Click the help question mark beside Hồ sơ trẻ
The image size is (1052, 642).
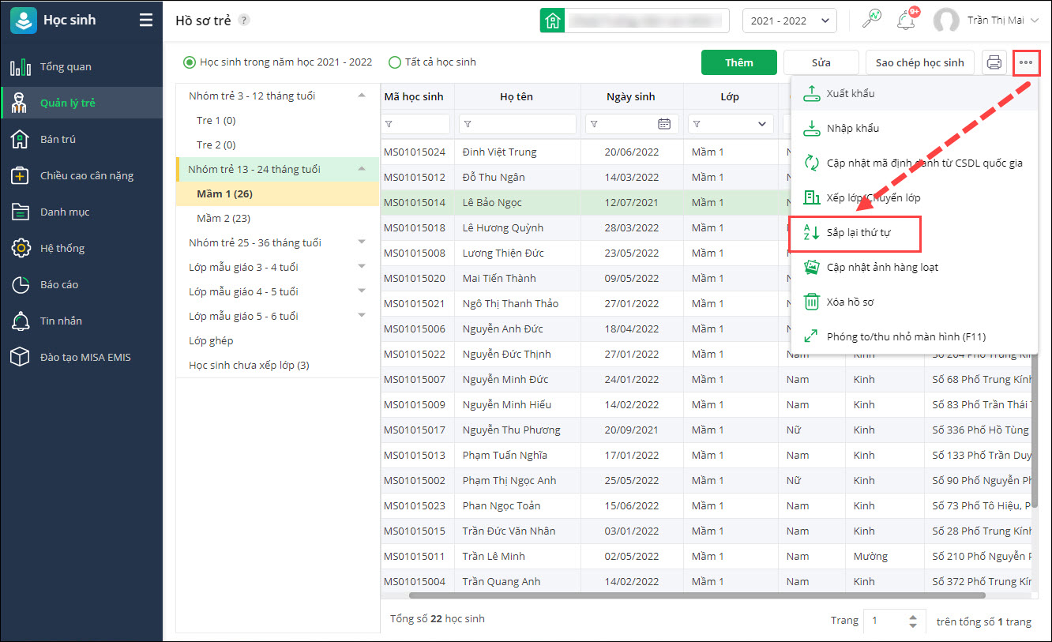(x=244, y=21)
